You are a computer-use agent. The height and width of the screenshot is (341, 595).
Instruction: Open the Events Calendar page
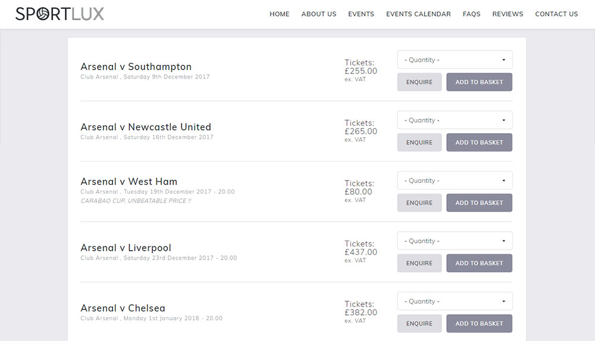tap(418, 14)
